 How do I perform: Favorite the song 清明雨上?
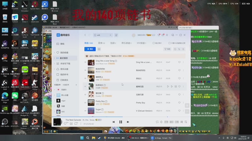[x=179, y=78]
